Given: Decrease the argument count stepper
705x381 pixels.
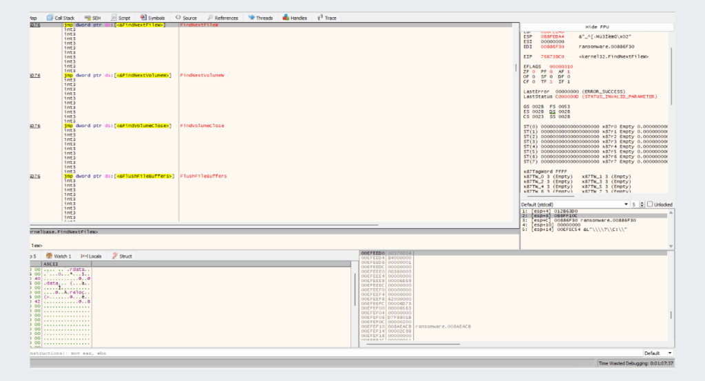Looking at the screenshot, I should tap(642, 206).
